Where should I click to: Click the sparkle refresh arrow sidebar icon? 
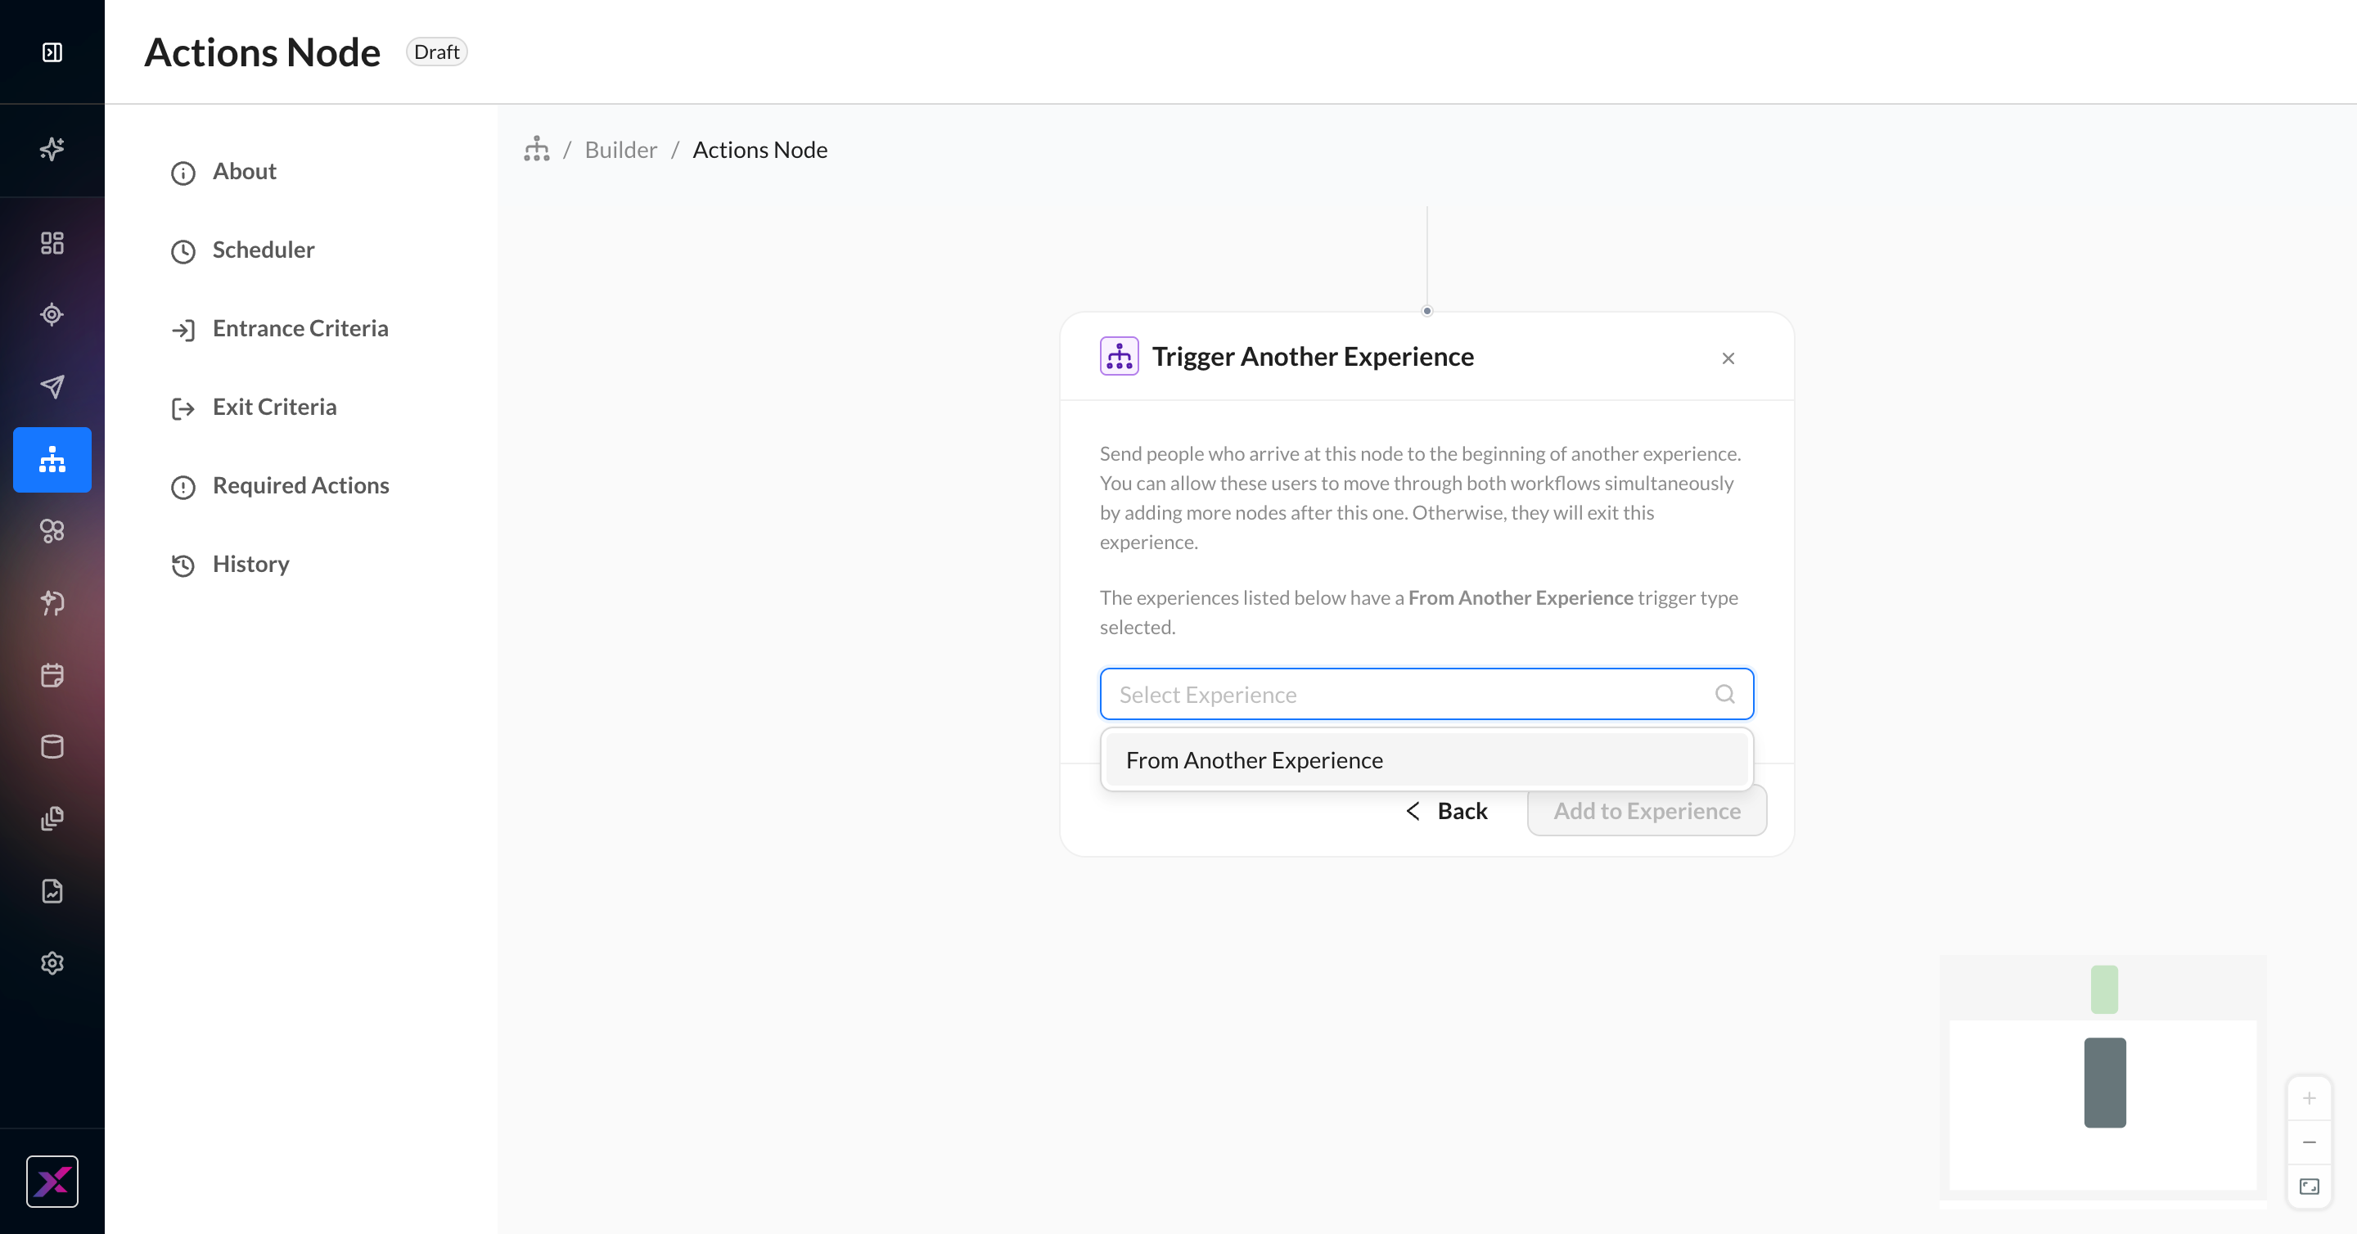52,603
